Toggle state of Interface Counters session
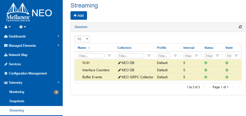The height and width of the screenshot is (116, 246). click(227, 70)
